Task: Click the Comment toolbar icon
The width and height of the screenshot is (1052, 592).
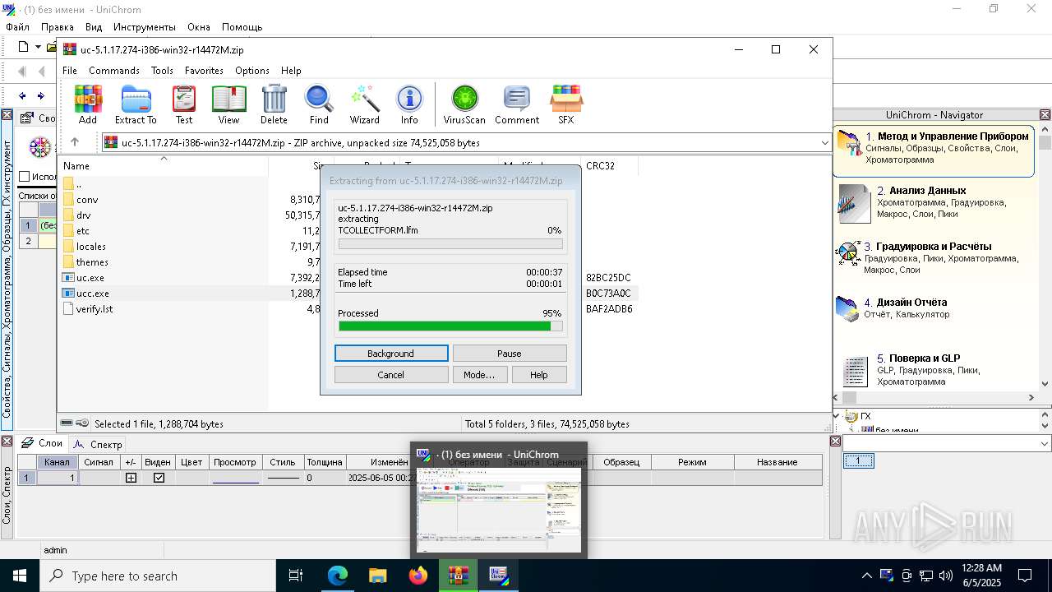Action: 517,104
